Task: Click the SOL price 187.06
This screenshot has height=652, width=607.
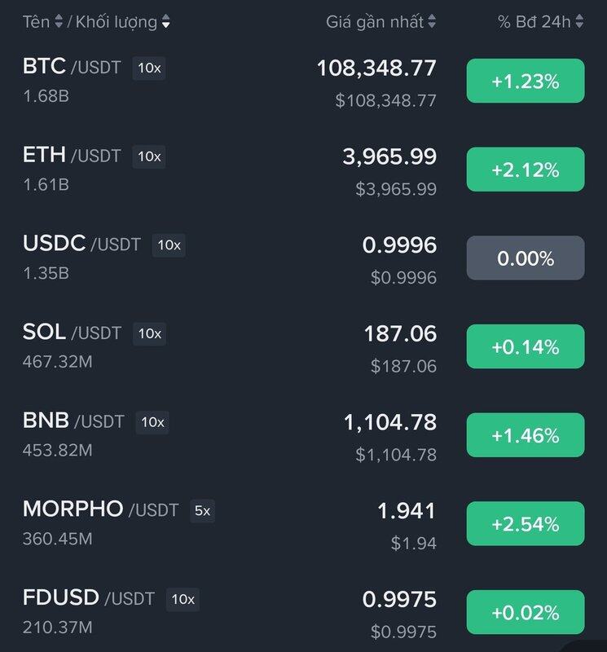Action: [x=400, y=333]
